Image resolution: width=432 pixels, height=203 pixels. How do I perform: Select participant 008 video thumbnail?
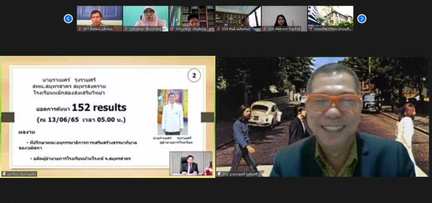tap(284, 19)
